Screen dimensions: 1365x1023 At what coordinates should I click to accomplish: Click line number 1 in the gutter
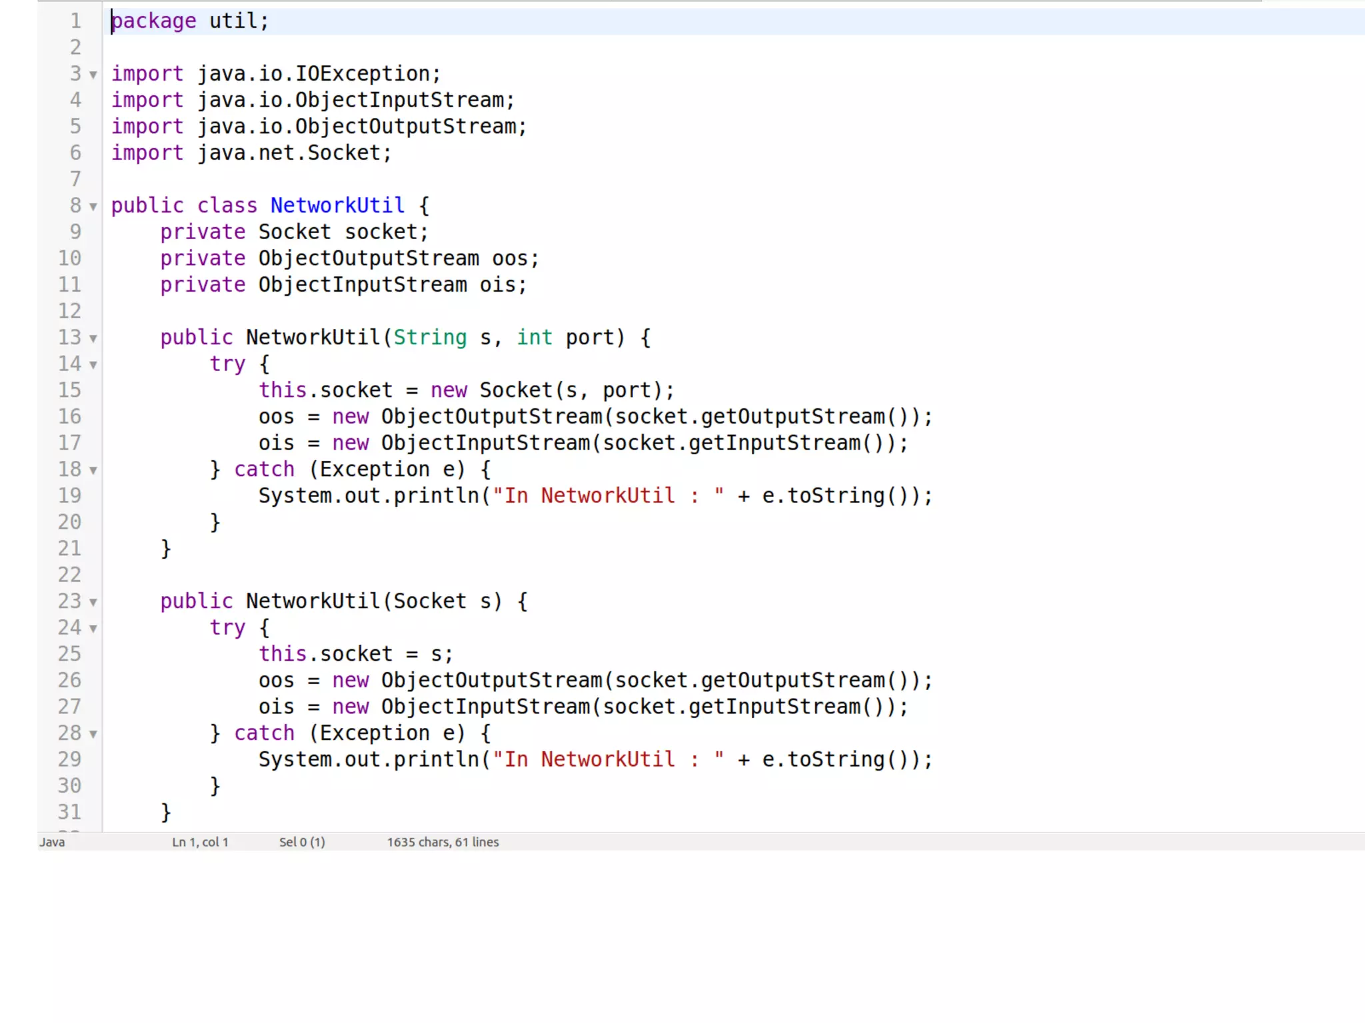[75, 21]
